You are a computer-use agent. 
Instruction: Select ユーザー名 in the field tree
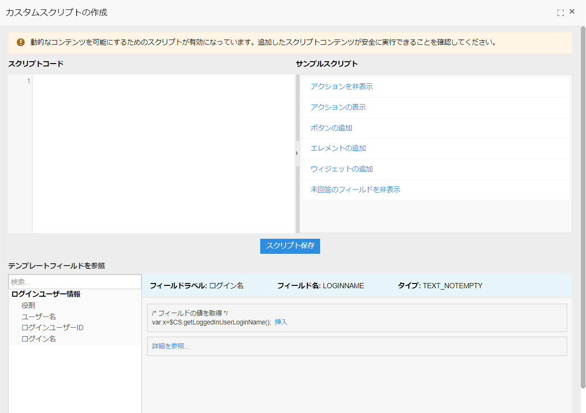(39, 316)
